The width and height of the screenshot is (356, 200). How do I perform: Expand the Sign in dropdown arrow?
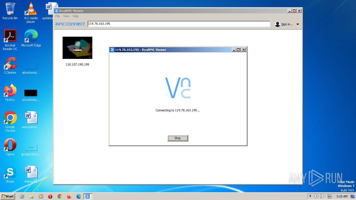tap(298, 24)
